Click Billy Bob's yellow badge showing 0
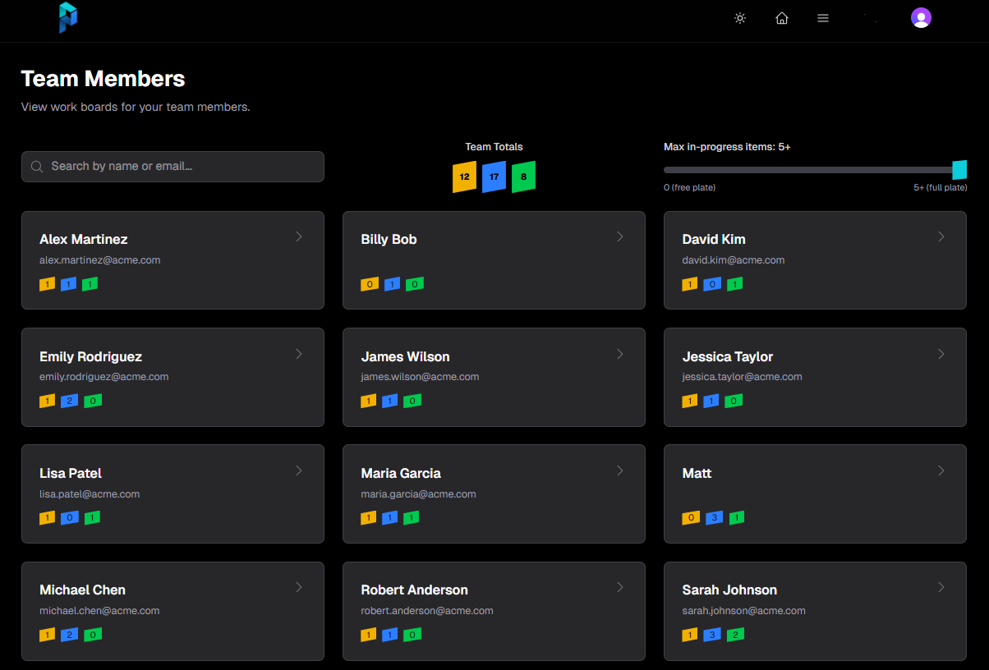989x670 pixels. pos(370,284)
